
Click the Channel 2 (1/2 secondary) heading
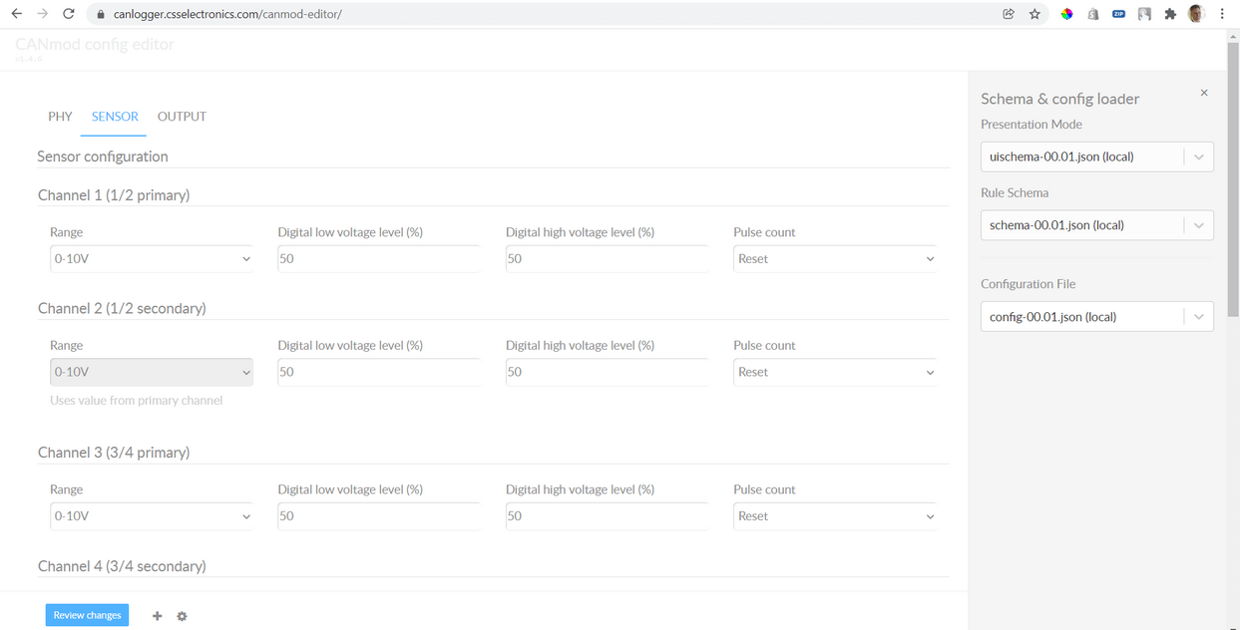coord(122,308)
